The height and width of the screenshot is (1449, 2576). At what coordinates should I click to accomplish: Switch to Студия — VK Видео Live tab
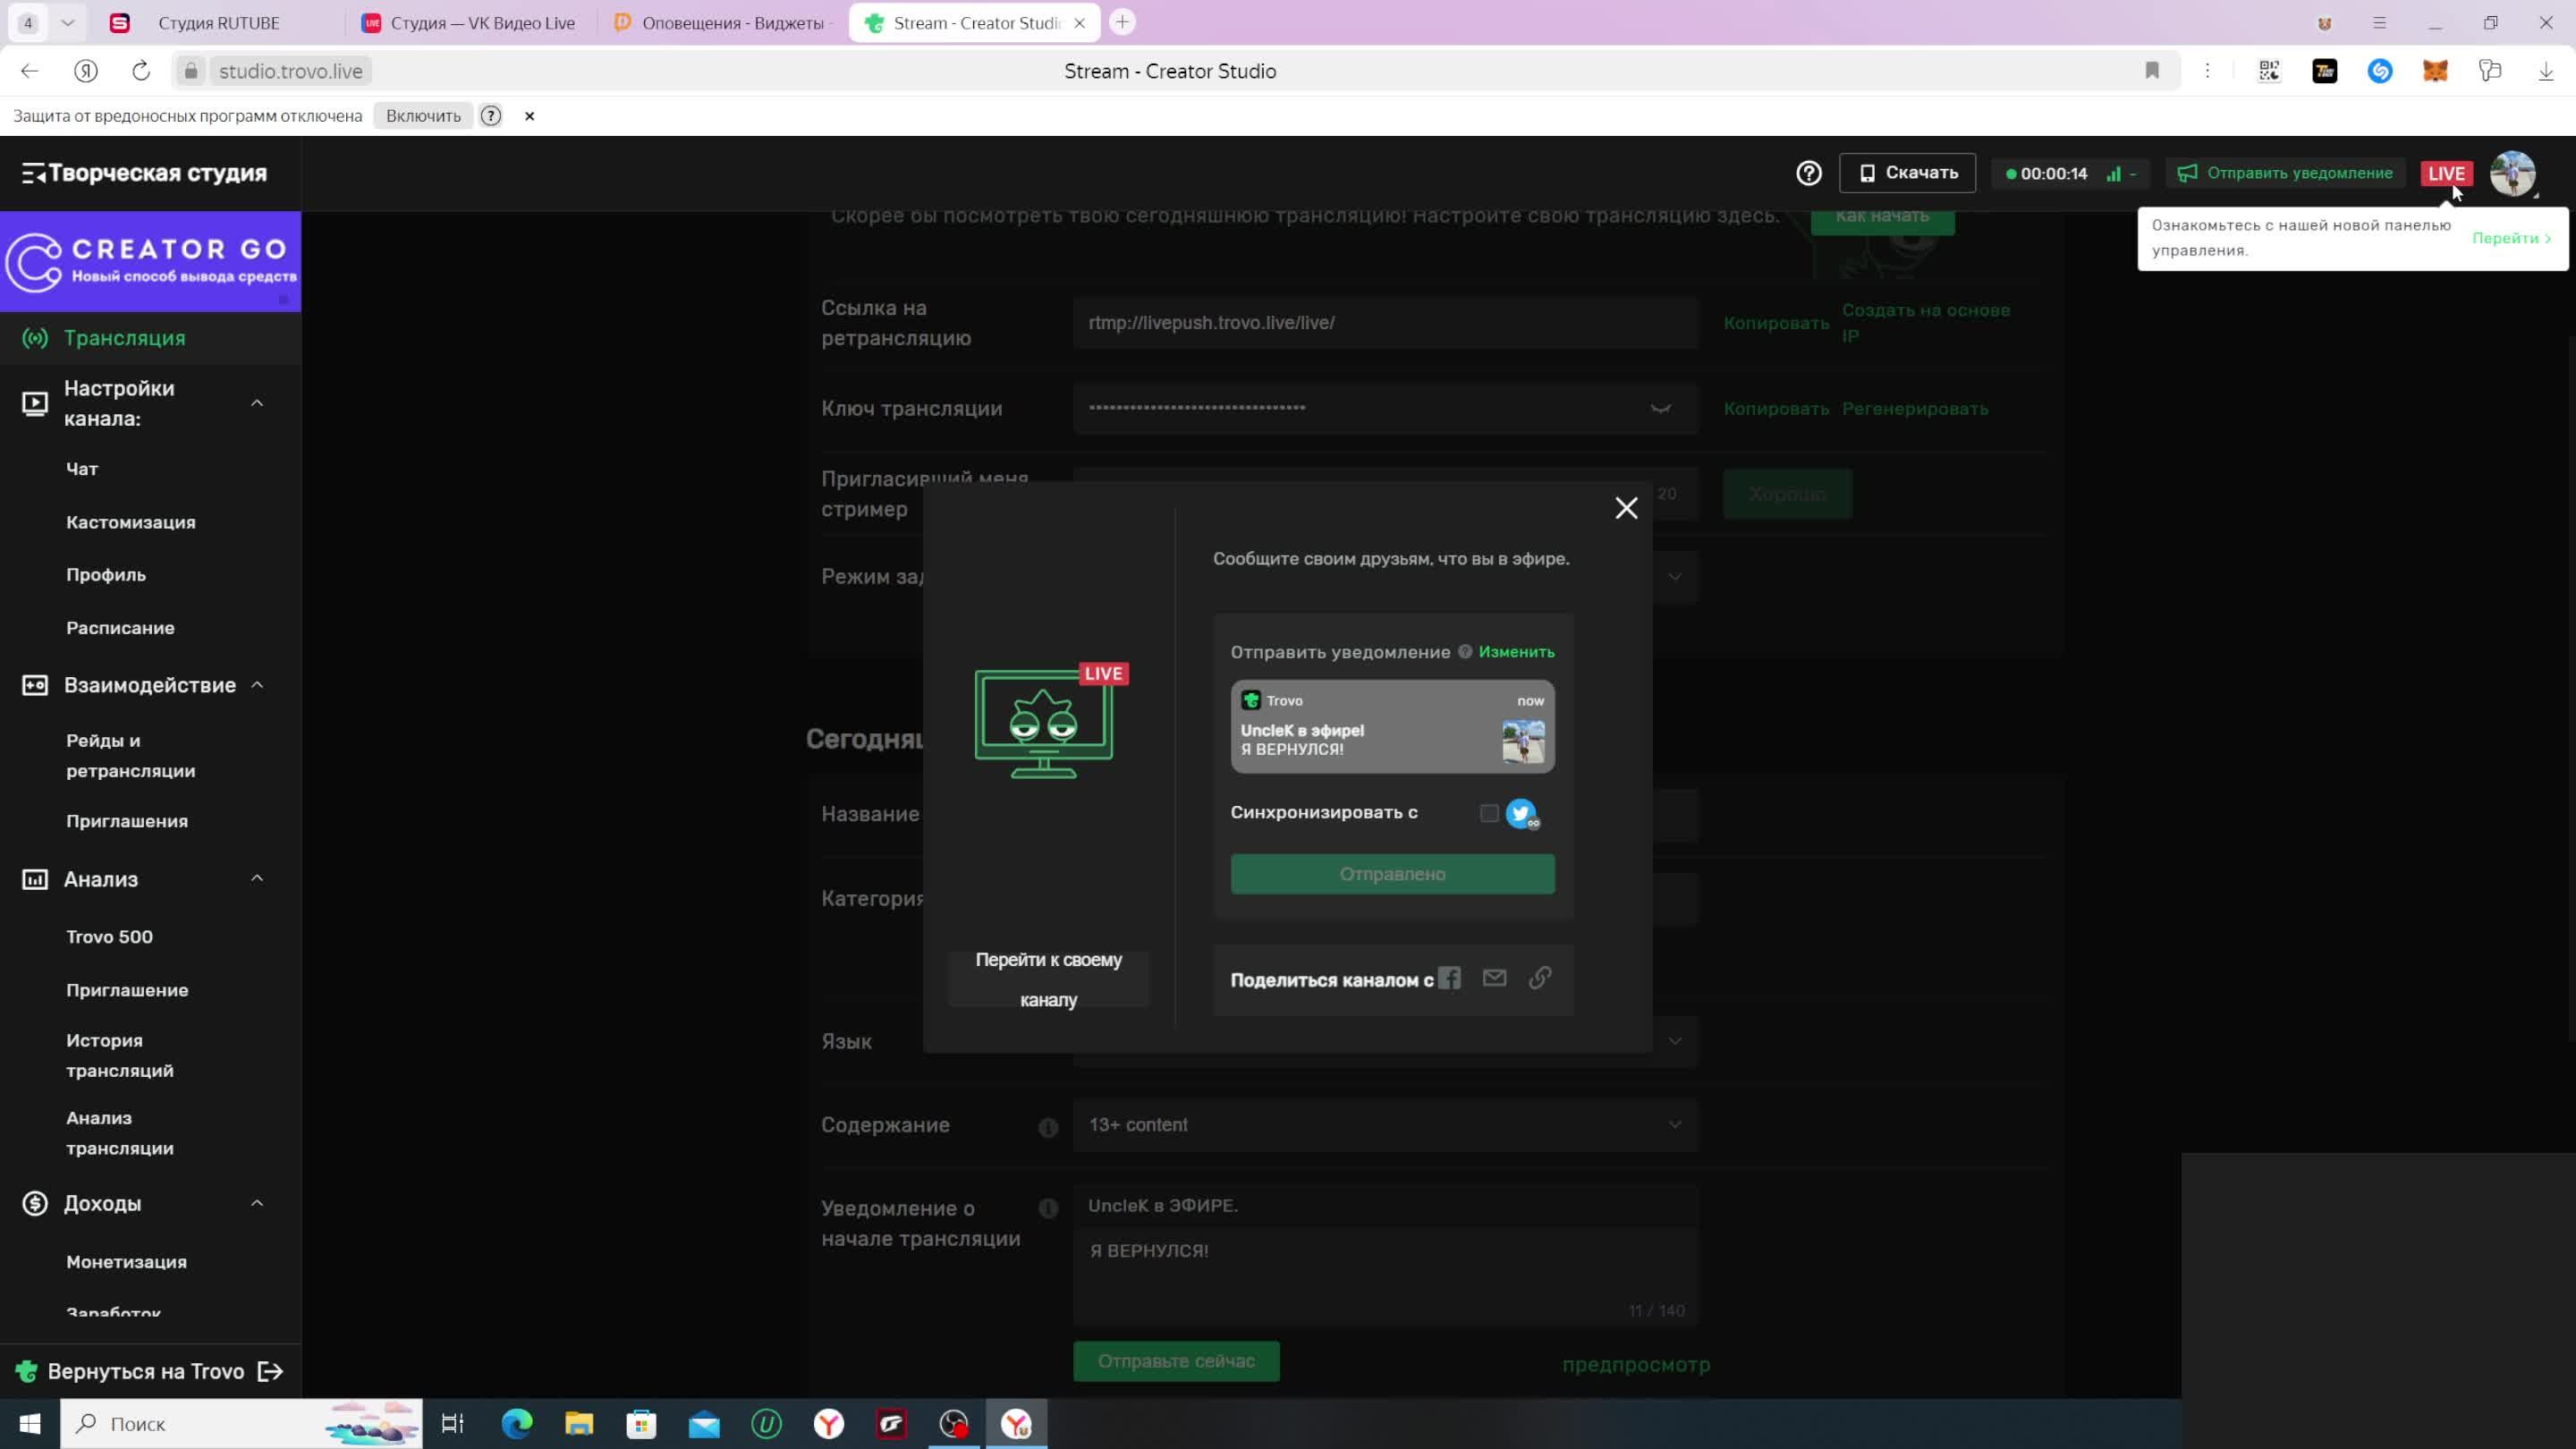coord(470,23)
